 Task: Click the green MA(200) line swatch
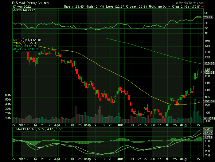pyautogui.click(x=14, y=46)
